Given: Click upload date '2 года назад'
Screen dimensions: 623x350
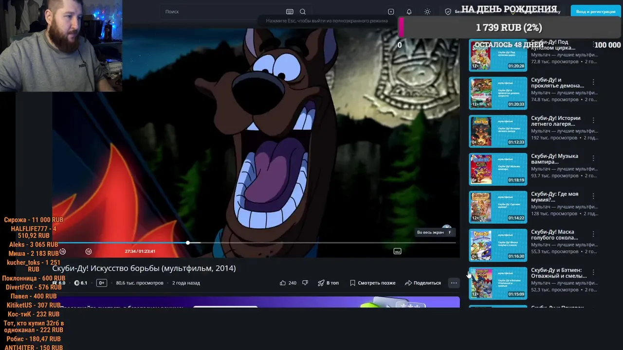Looking at the screenshot, I should coord(186,283).
